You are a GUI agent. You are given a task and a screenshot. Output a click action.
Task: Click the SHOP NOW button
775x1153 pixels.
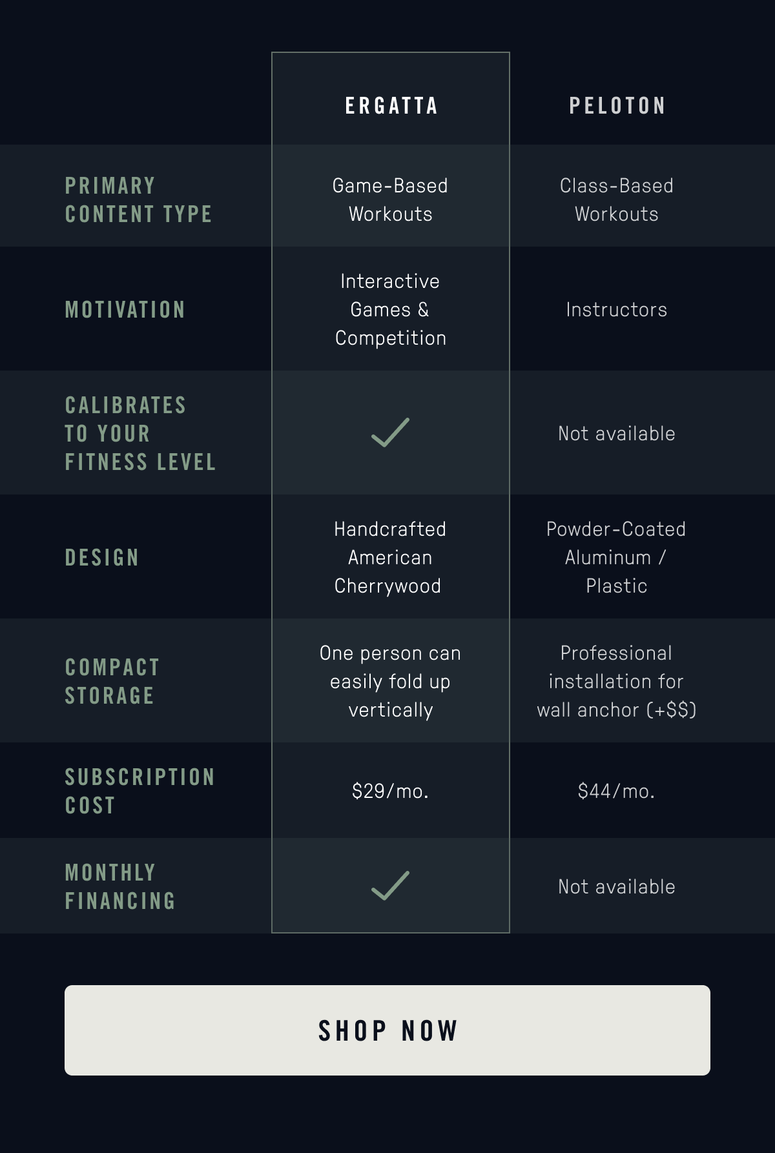[x=387, y=1030]
